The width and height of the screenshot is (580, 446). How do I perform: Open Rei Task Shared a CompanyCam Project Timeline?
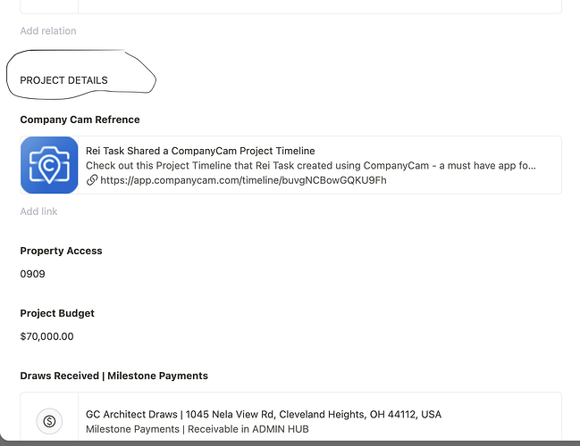coord(200,151)
